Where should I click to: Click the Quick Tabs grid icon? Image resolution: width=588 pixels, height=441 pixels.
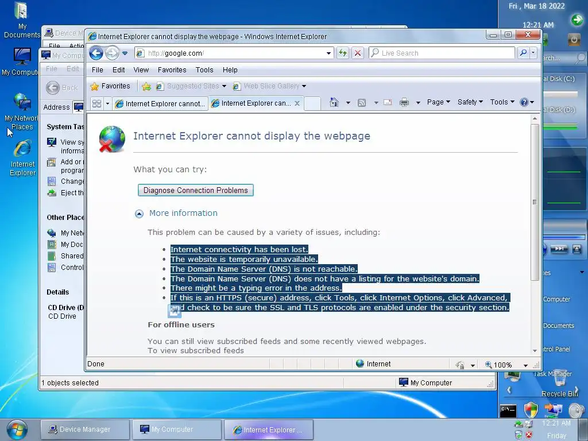click(x=96, y=103)
